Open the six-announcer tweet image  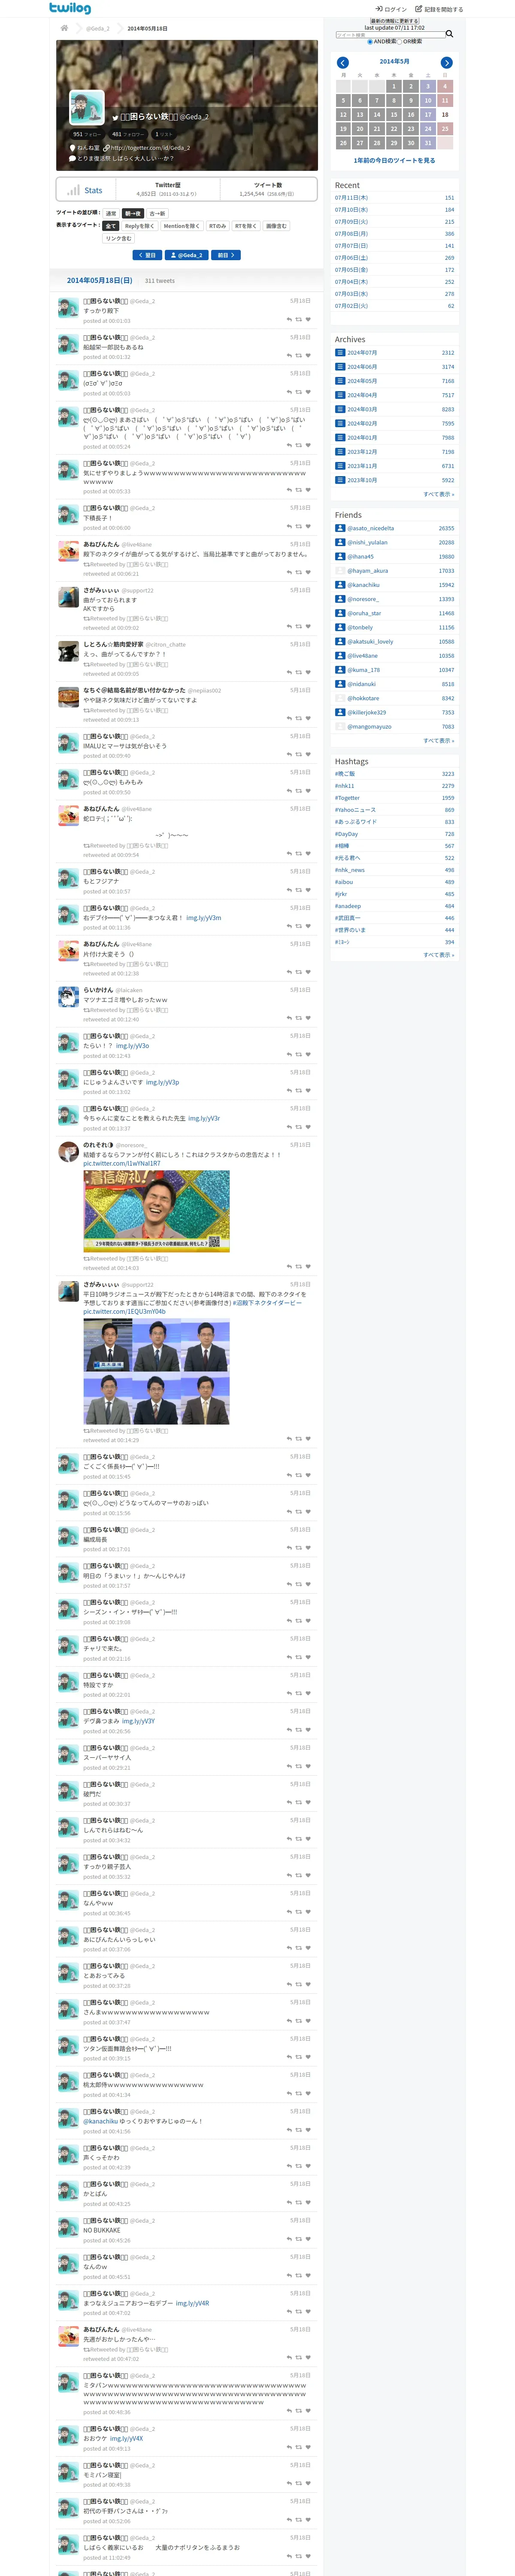(156, 1371)
